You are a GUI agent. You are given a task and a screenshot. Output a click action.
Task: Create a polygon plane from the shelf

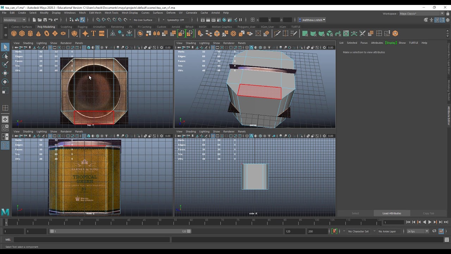(55, 34)
